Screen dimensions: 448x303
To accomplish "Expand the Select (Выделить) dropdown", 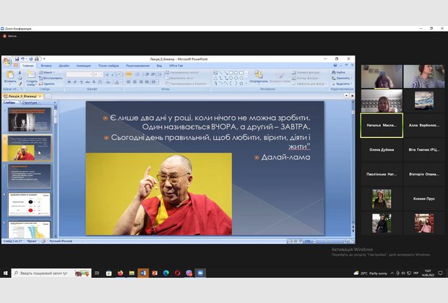I will point(343,84).
